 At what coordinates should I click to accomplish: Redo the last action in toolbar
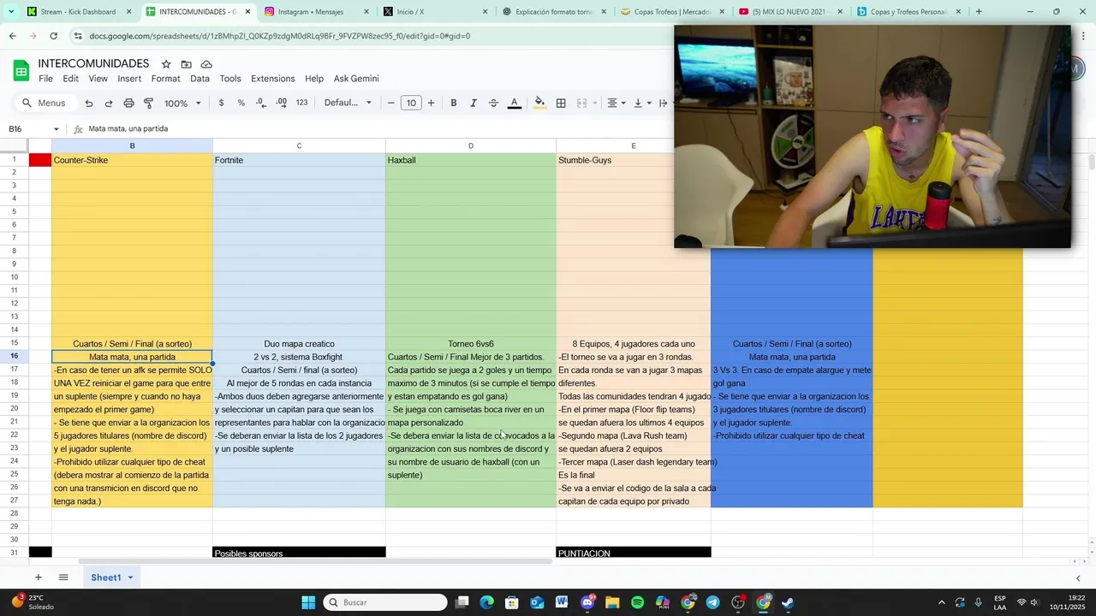109,103
